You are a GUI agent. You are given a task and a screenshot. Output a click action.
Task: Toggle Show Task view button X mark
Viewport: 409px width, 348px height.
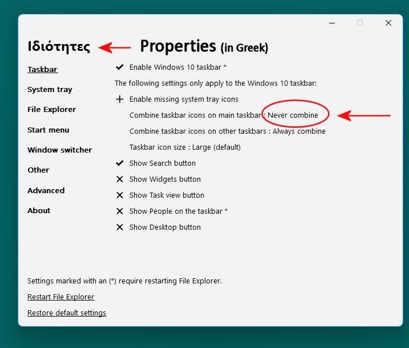coord(119,195)
